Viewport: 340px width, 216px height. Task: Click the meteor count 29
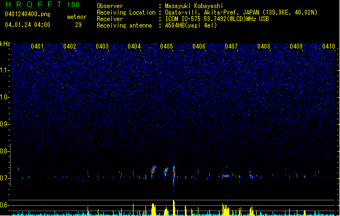point(78,25)
